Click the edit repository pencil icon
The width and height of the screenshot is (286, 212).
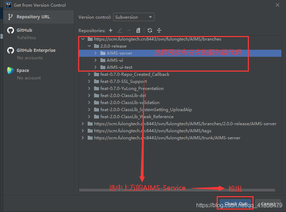(120, 30)
